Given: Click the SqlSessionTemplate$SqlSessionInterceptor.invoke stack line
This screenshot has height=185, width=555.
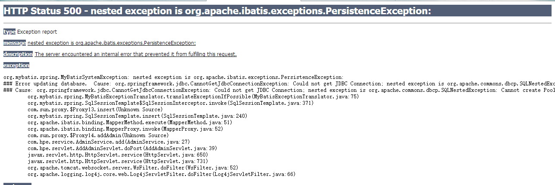Looking at the screenshot, I should (171, 103).
